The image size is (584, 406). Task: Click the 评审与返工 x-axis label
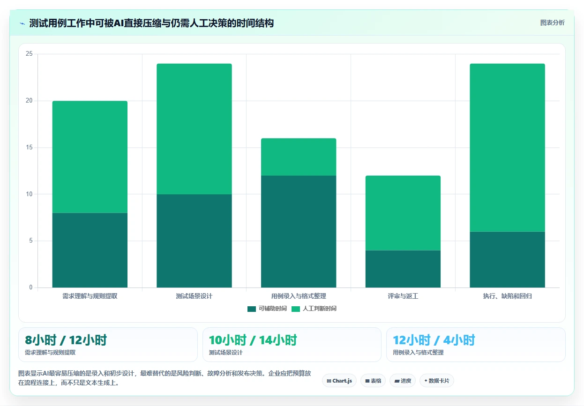pos(403,296)
